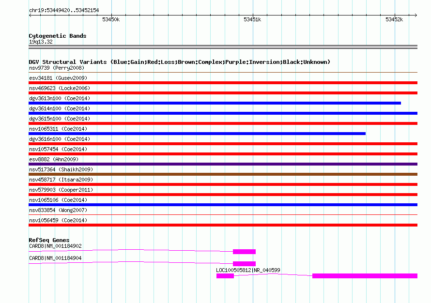Select the dgv3613n100 blue gain bar
The height and width of the screenshot is (303, 431).
click(x=215, y=103)
